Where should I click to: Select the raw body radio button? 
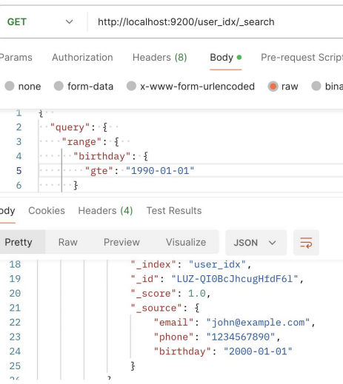pyautogui.click(x=273, y=87)
